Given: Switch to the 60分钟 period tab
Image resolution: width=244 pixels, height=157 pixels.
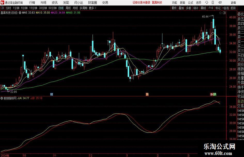Looking at the screenshot, I should [53, 8].
